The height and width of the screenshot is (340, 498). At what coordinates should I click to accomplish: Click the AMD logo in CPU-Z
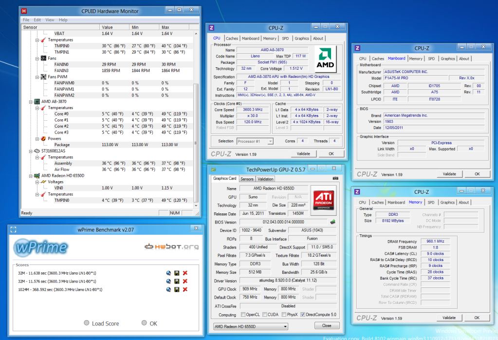325,58
